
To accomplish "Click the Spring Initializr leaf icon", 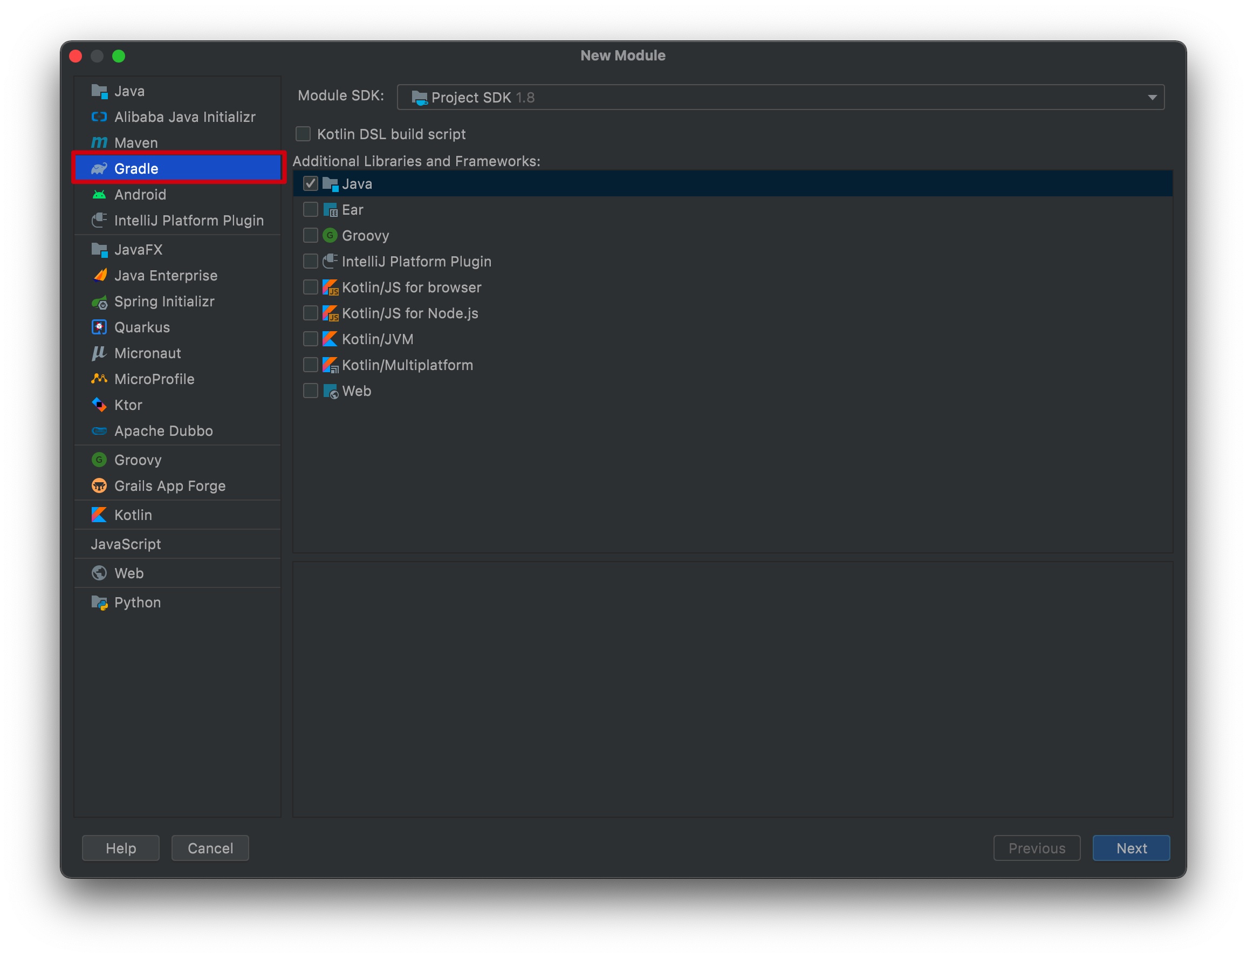I will (99, 302).
